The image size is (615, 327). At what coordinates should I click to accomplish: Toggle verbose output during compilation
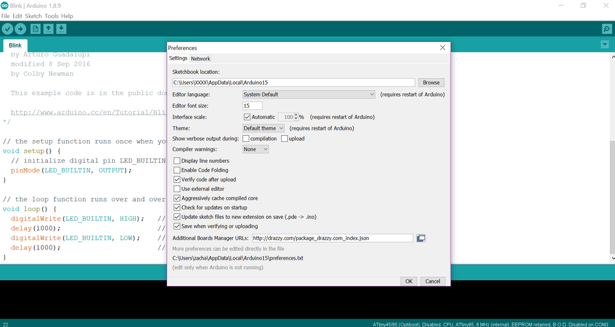click(246, 139)
